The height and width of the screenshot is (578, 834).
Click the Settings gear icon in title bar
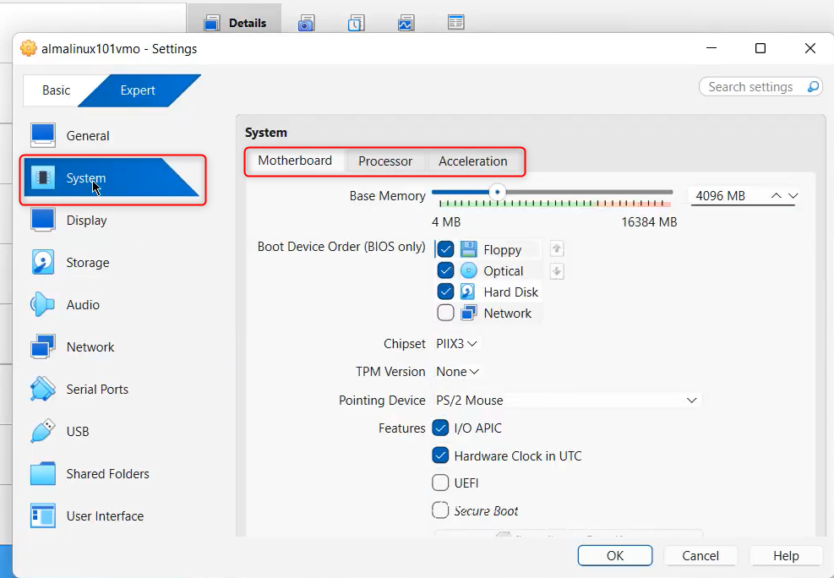click(x=28, y=48)
